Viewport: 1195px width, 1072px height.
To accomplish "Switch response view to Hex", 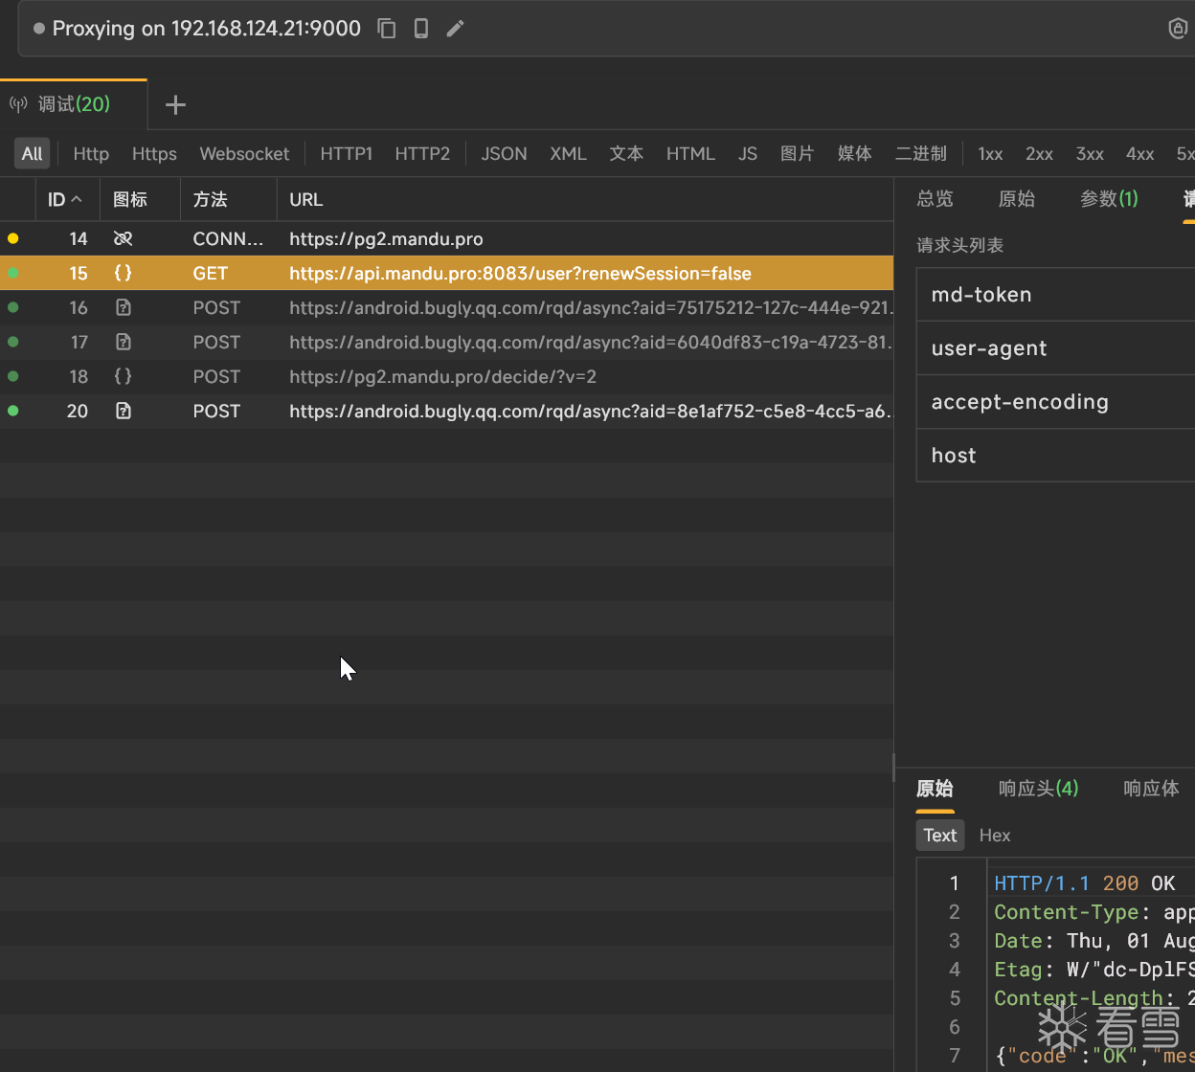I will 995,836.
